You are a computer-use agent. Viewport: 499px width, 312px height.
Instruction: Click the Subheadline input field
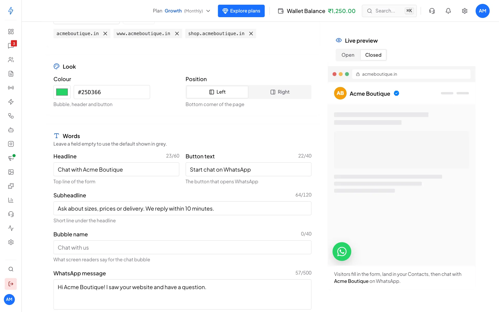click(x=182, y=209)
